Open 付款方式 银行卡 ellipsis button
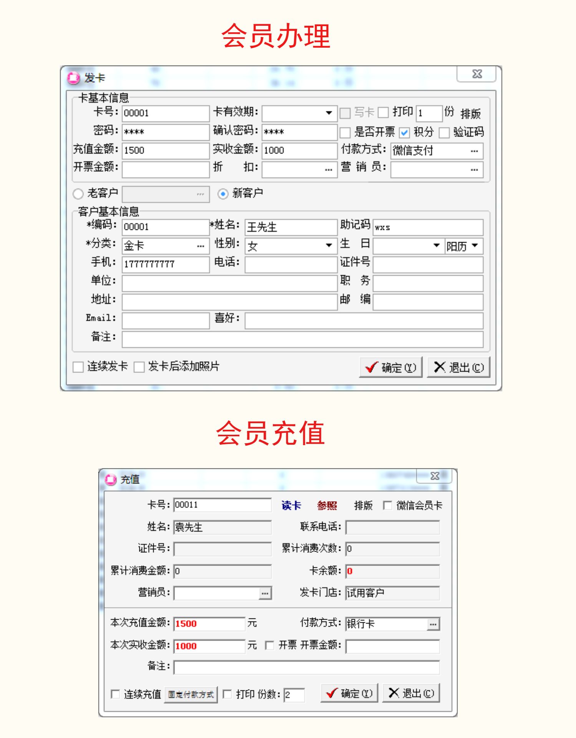This screenshot has height=738, width=576. point(433,624)
